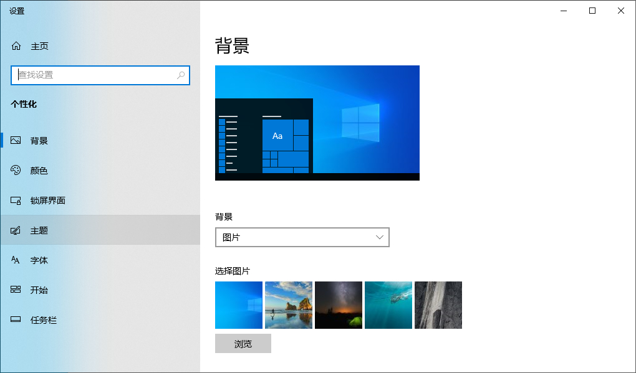The width and height of the screenshot is (636, 373).
Task: Open 颜色 settings via the palette icon
Action: (x=15, y=170)
